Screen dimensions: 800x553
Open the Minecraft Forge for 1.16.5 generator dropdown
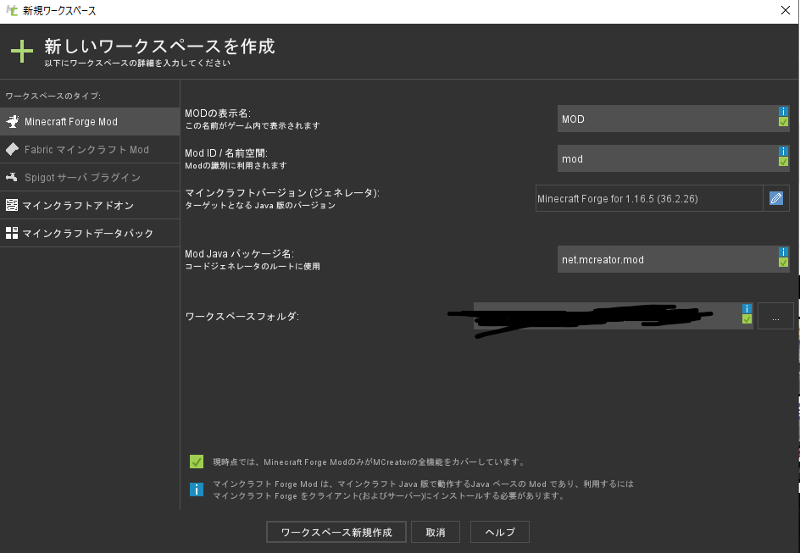pyautogui.click(x=649, y=198)
